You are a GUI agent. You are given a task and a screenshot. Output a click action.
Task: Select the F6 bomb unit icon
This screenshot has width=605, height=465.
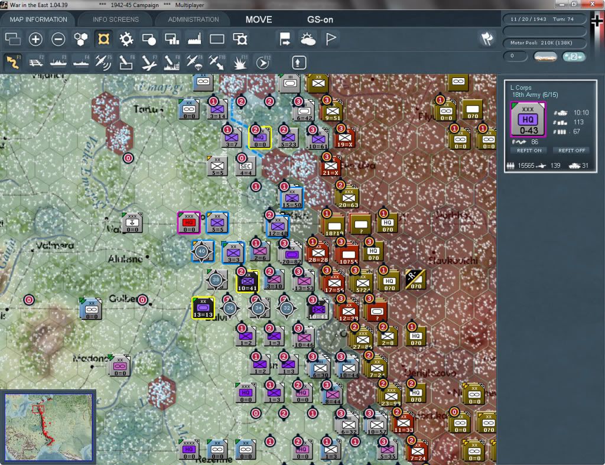click(x=126, y=62)
